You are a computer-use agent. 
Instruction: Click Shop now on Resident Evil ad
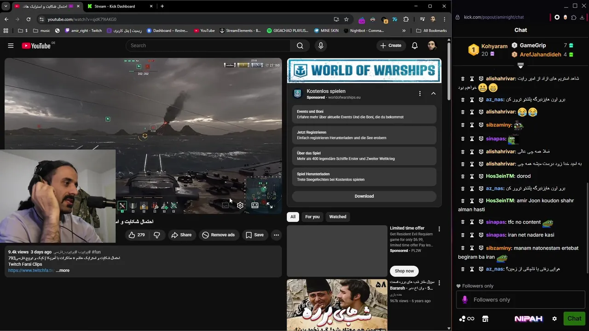click(x=404, y=271)
